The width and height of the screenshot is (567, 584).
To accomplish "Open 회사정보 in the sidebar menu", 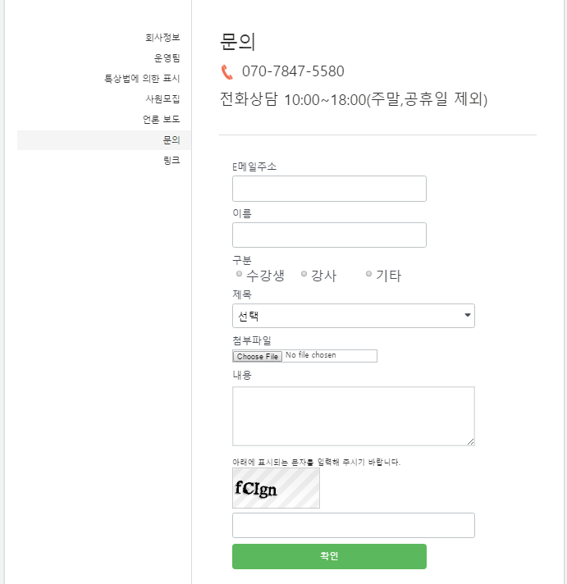I will (162, 37).
